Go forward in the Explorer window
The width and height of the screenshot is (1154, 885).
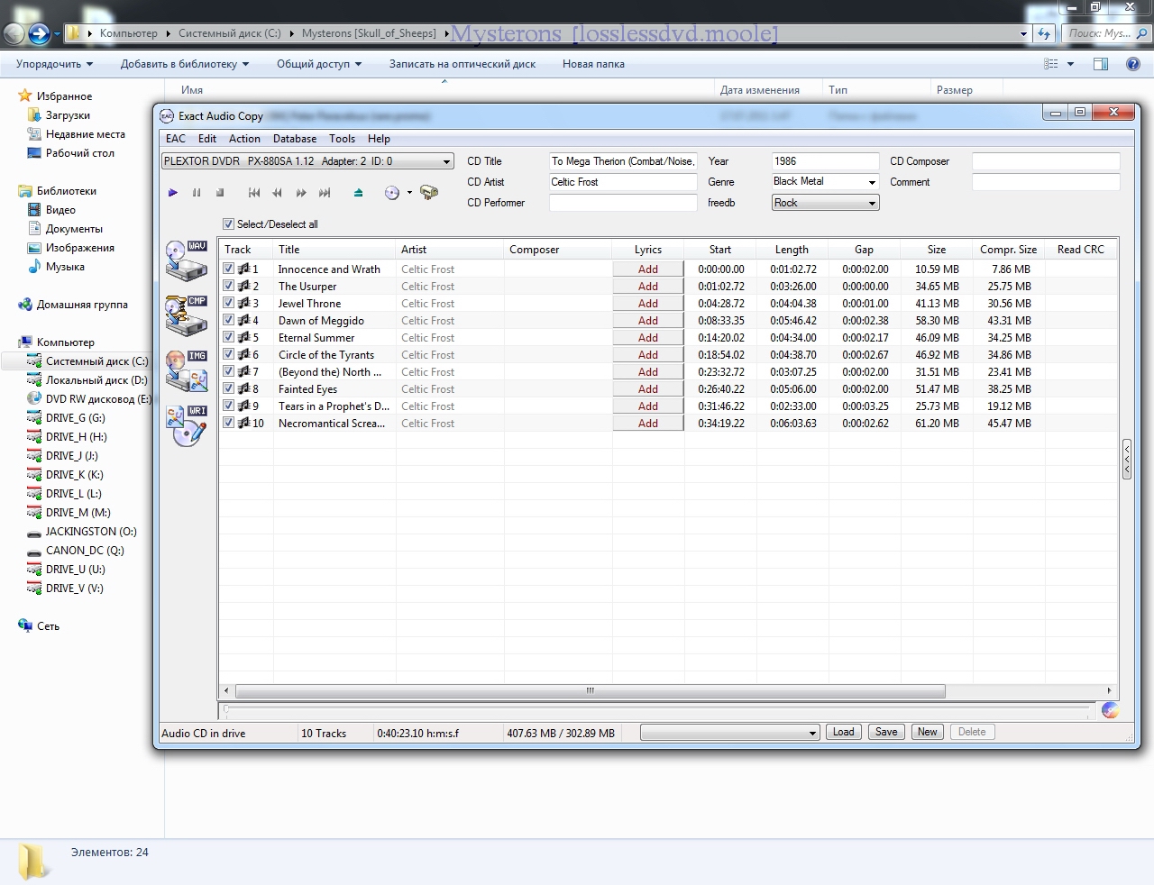pyautogui.click(x=39, y=34)
